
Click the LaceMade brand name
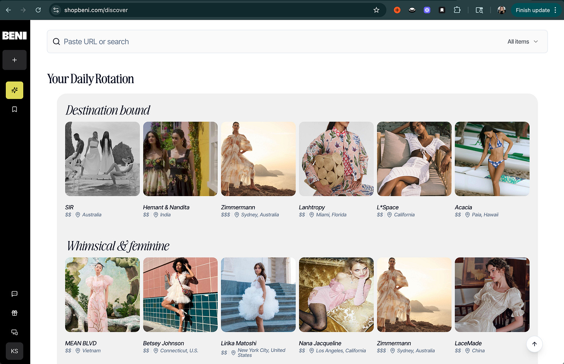click(468, 343)
